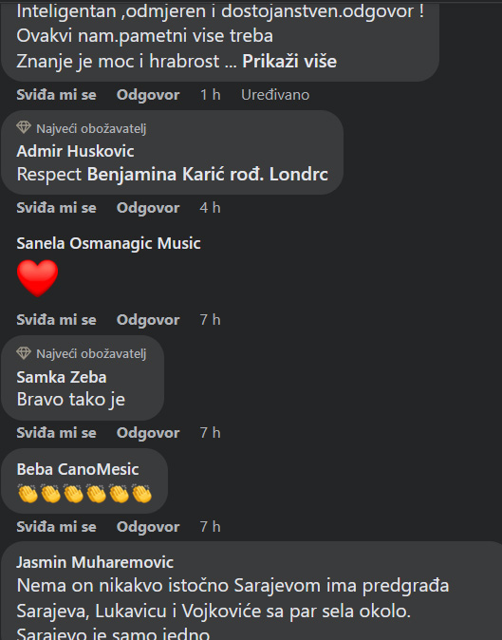The image size is (502, 640).
Task: Like Beba CanoMesic's clapping comment
Action: coord(56,527)
